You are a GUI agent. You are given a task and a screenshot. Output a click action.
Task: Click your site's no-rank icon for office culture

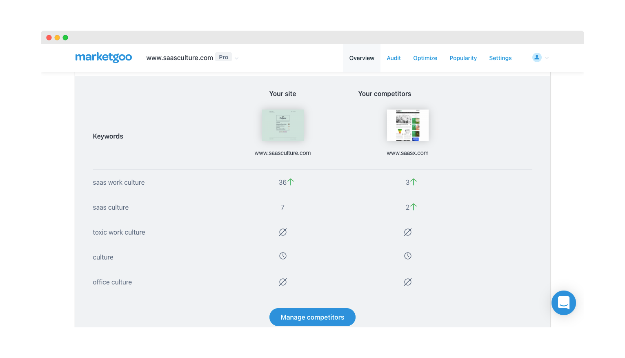283,282
